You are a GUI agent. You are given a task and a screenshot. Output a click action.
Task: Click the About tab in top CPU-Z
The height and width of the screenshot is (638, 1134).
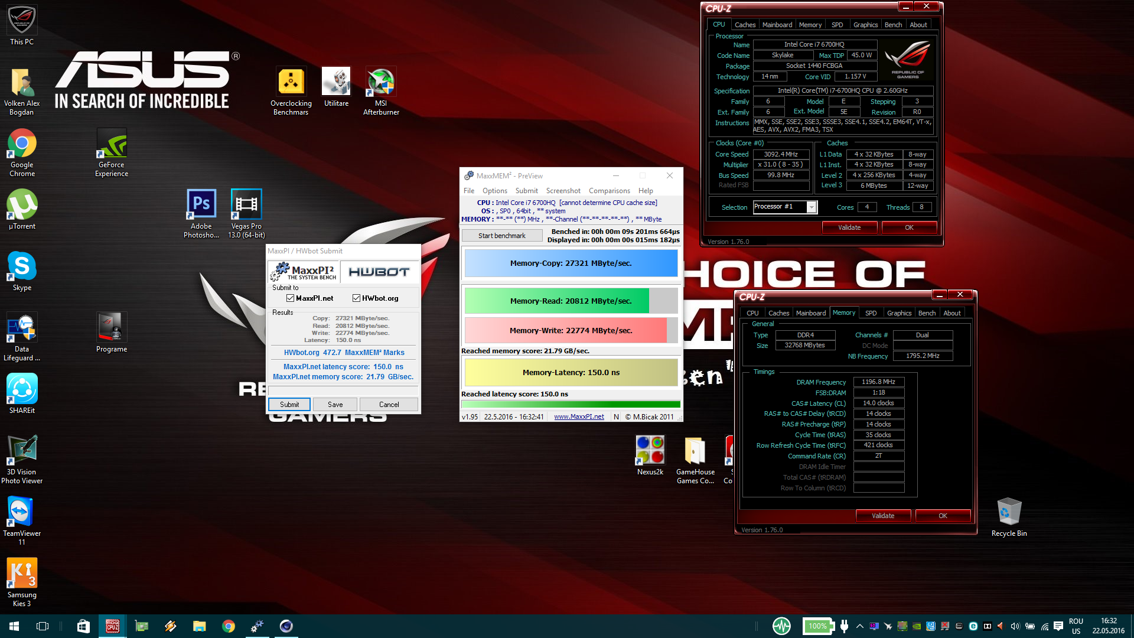coord(918,25)
